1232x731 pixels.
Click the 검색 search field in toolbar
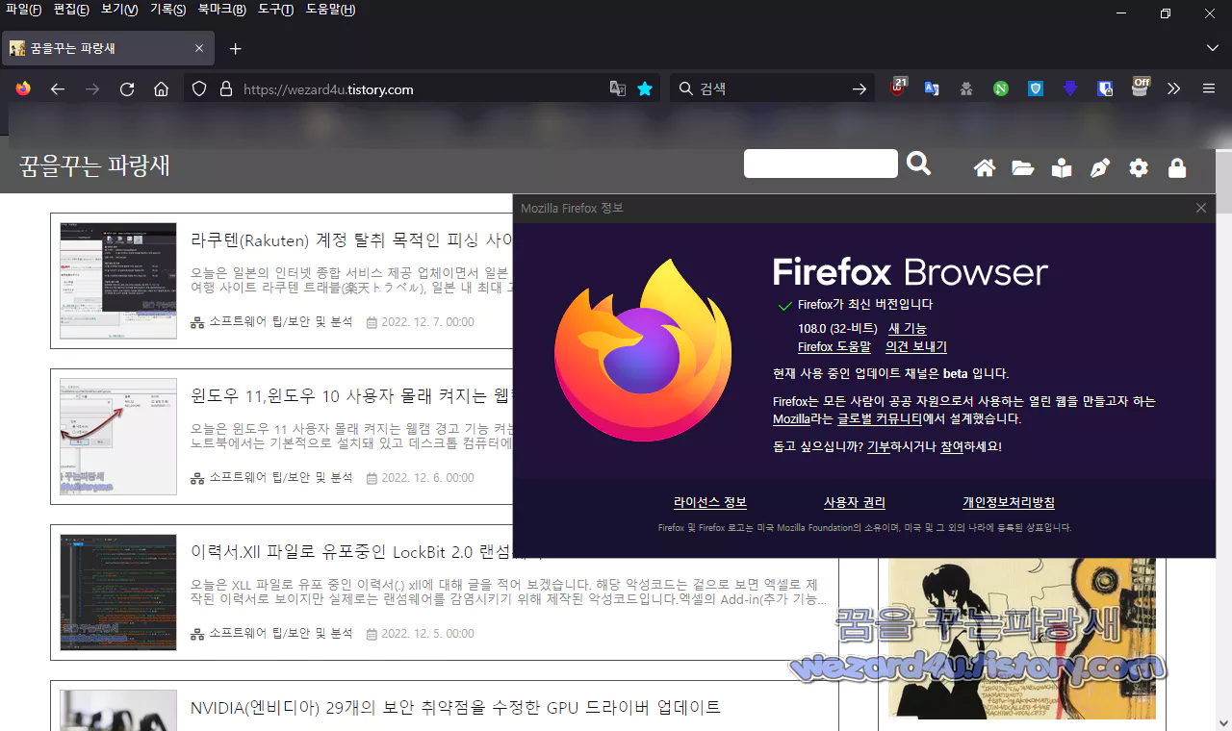coord(770,88)
